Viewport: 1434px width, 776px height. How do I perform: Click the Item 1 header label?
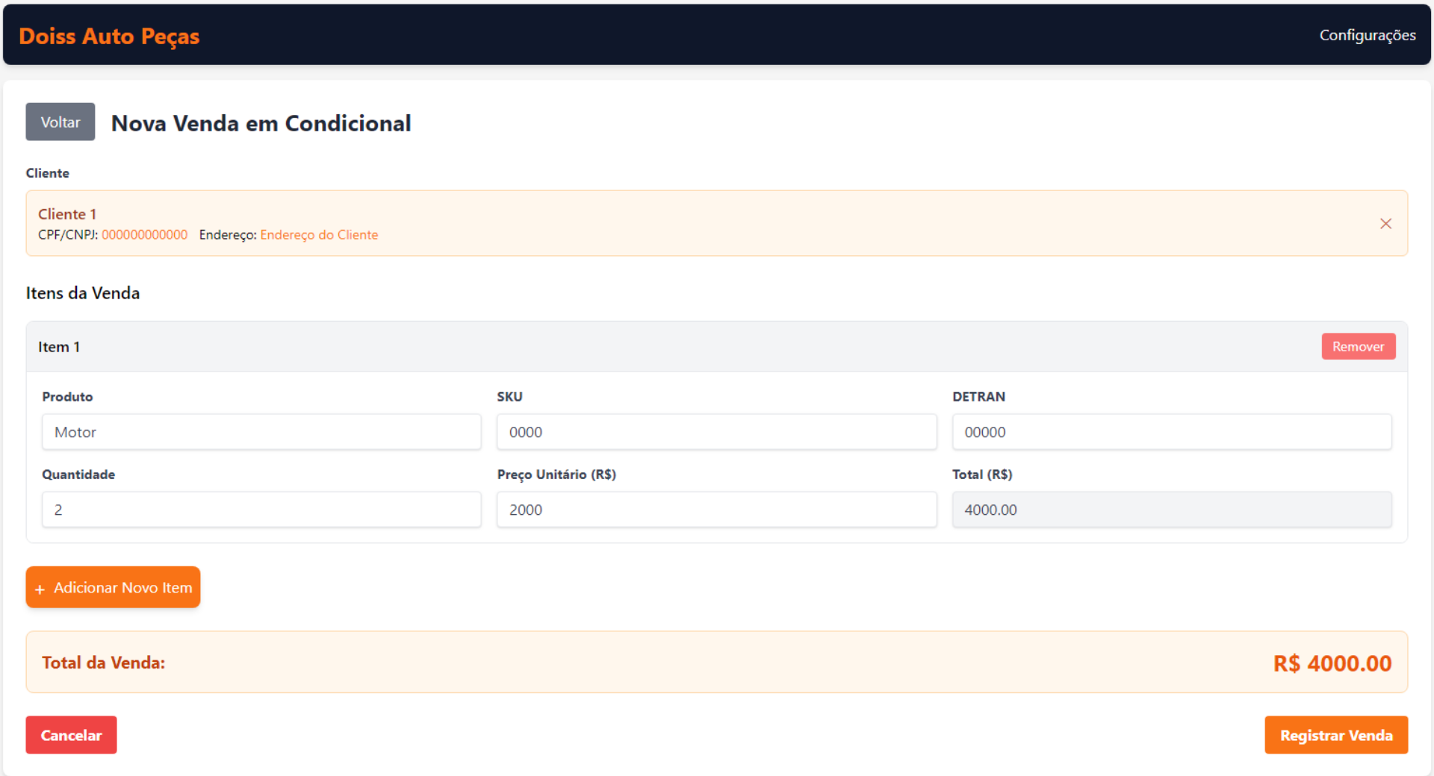point(59,347)
